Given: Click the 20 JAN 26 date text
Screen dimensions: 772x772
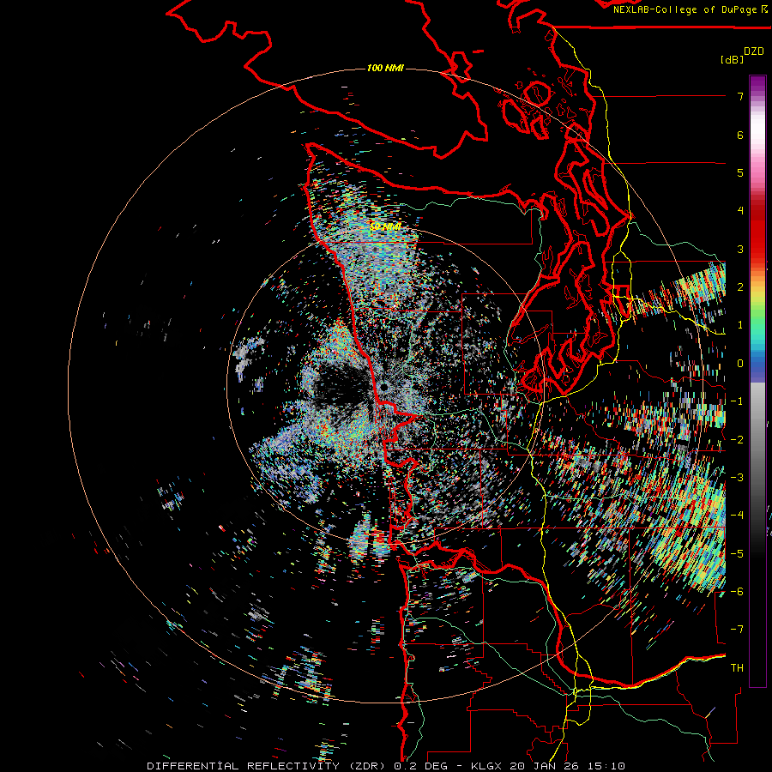Looking at the screenshot, I should tap(546, 766).
